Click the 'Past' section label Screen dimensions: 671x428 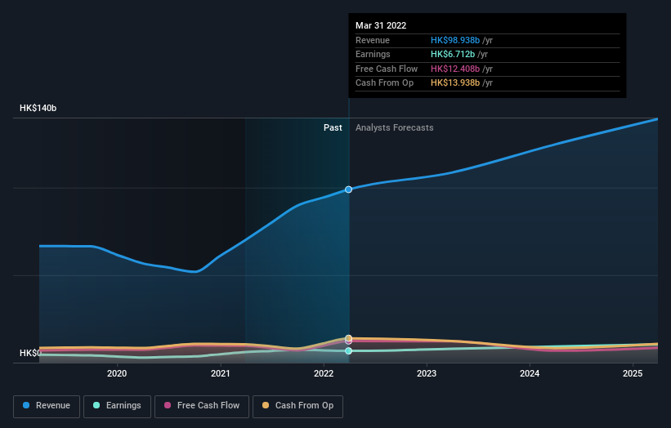333,128
